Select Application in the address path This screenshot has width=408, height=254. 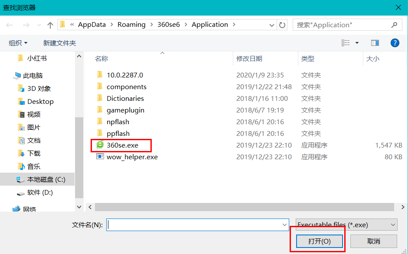pyautogui.click(x=210, y=25)
